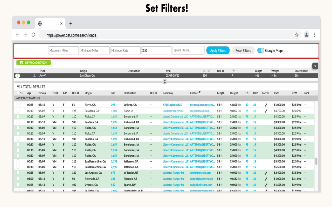Click the browser forward arrow
This screenshot has width=332, height=207.
tap(25, 35)
